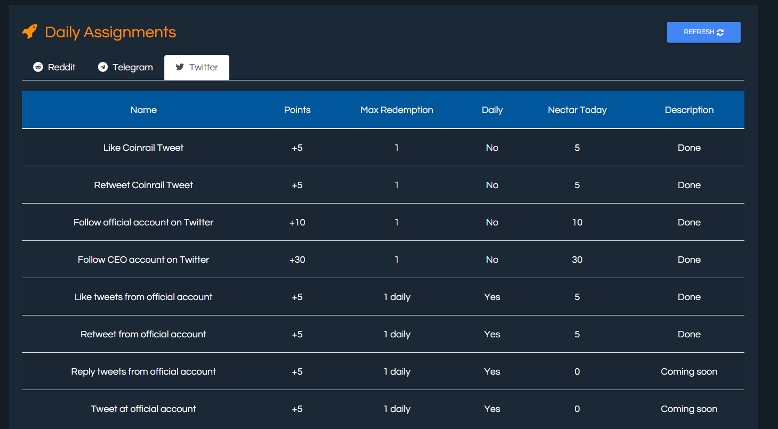Image resolution: width=778 pixels, height=429 pixels.
Task: Click Nectar Today 5 for Like tweets row
Action: pyautogui.click(x=577, y=297)
